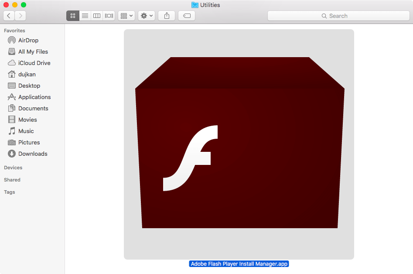The width and height of the screenshot is (413, 274).
Task: Click the Edit Tags toolbar button
Action: point(187,16)
